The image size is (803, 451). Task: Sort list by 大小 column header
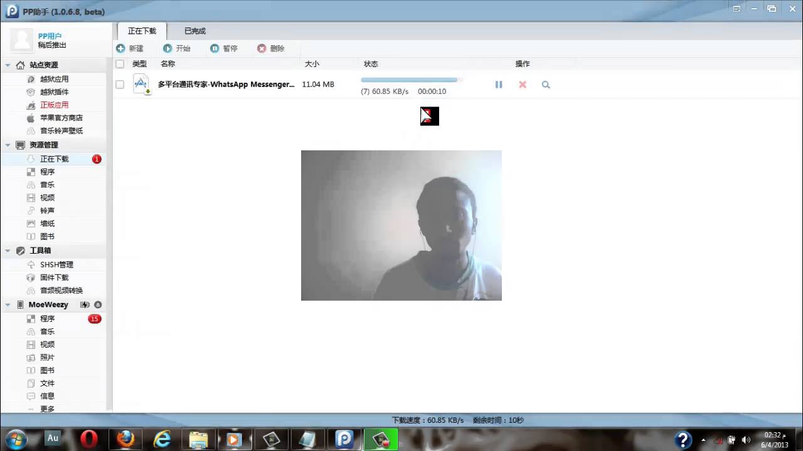[x=312, y=64]
